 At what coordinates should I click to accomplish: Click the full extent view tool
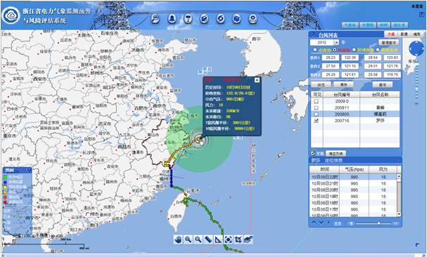tap(228, 239)
